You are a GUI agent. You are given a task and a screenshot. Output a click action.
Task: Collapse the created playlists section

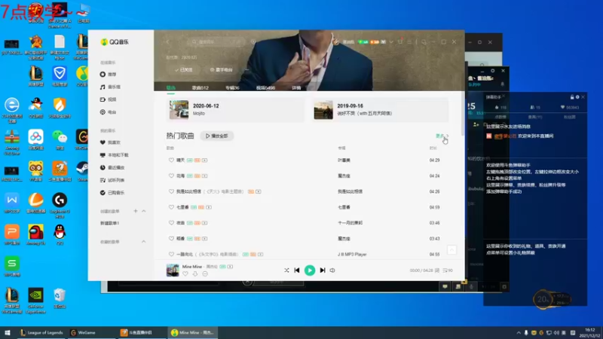pyautogui.click(x=144, y=211)
